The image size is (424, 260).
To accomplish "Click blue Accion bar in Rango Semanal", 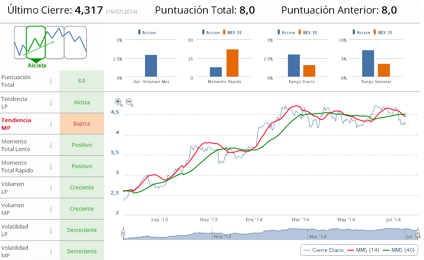I will pos(368,63).
